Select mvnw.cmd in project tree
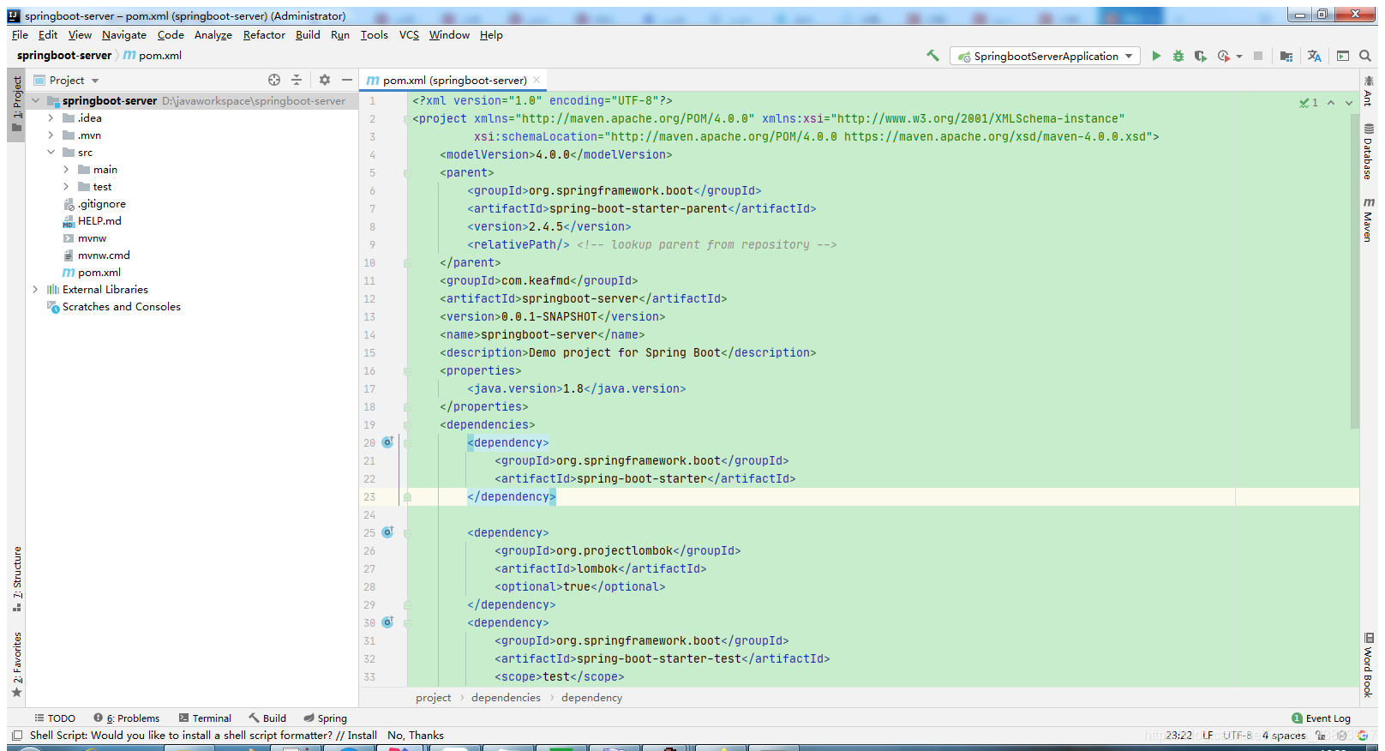1385x751 pixels. click(x=104, y=255)
